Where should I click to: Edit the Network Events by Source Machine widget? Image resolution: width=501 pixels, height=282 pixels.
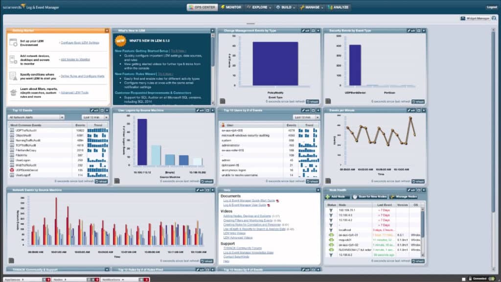pos(200,190)
